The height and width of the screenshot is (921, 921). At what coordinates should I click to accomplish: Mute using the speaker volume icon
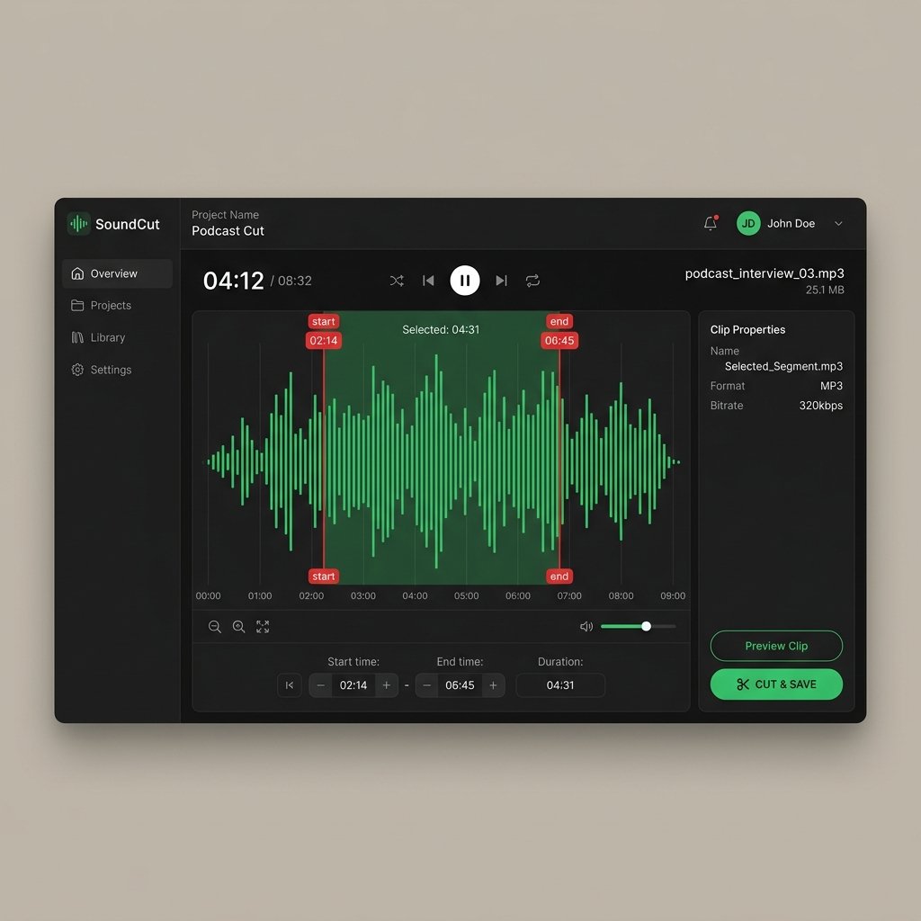pos(586,627)
